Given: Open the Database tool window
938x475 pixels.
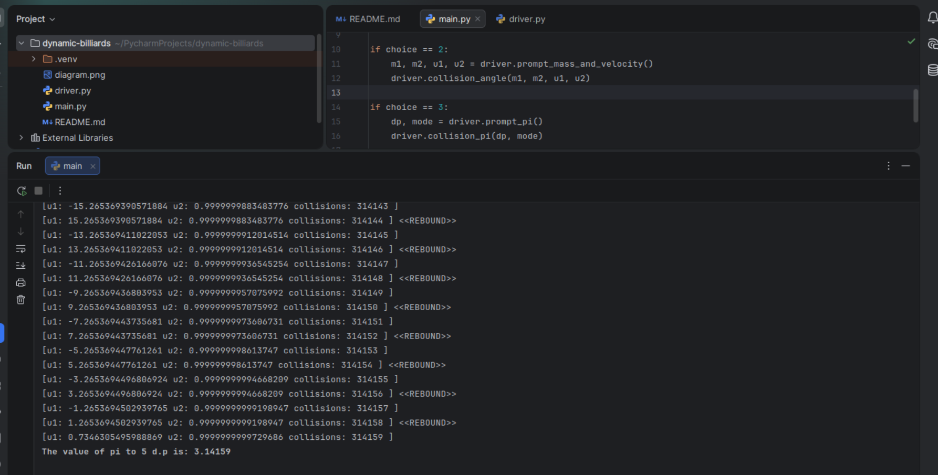Looking at the screenshot, I should [932, 70].
